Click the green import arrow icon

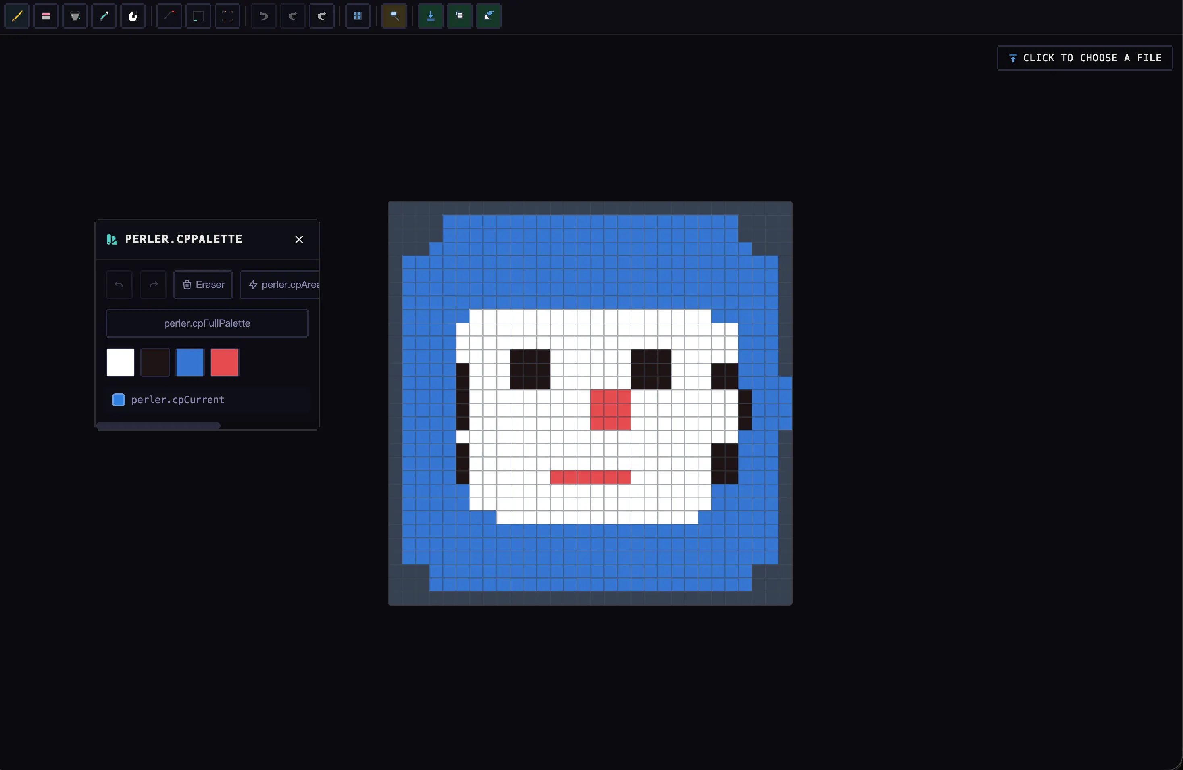[489, 16]
